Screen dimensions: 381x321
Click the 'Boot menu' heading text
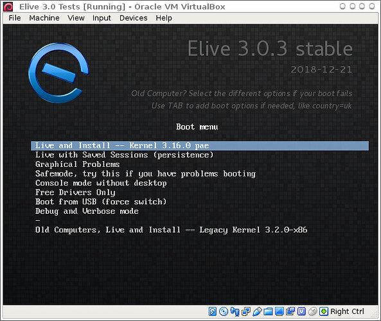pos(197,126)
